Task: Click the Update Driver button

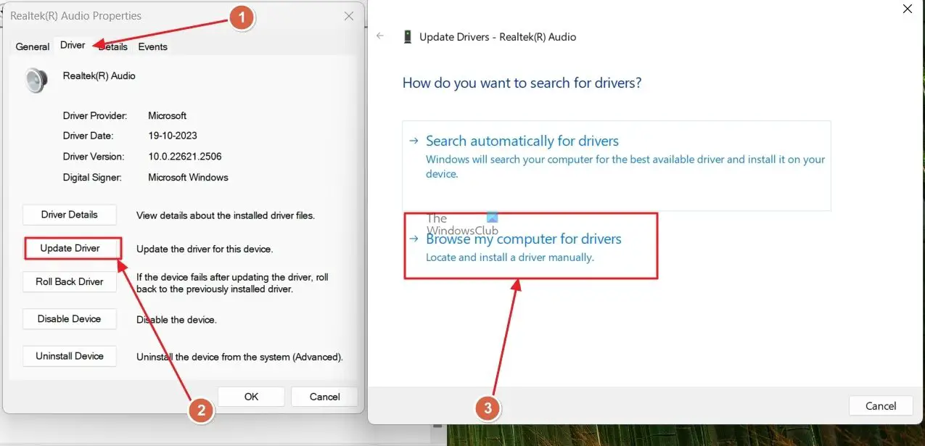Action: pyautogui.click(x=70, y=248)
